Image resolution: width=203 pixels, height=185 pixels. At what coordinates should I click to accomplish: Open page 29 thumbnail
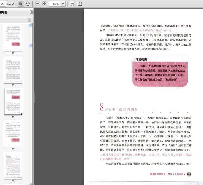[13, 133]
